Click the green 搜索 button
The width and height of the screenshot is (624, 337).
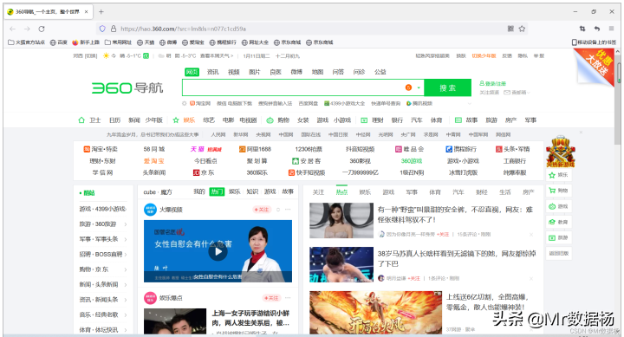[448, 87]
